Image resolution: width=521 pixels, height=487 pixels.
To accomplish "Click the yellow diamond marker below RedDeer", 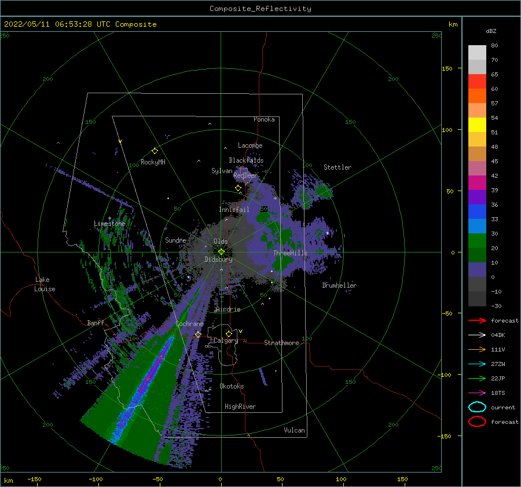I will (238, 188).
